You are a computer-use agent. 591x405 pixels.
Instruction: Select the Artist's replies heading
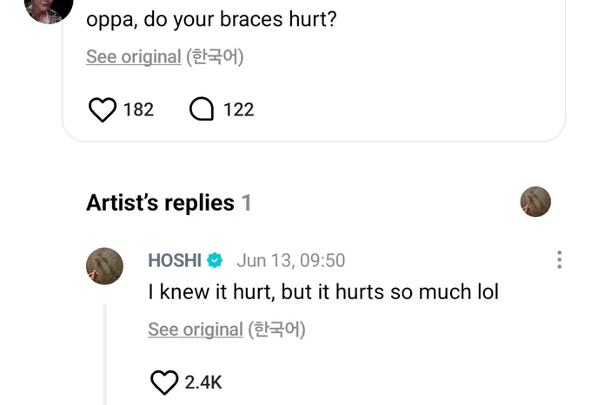click(169, 203)
